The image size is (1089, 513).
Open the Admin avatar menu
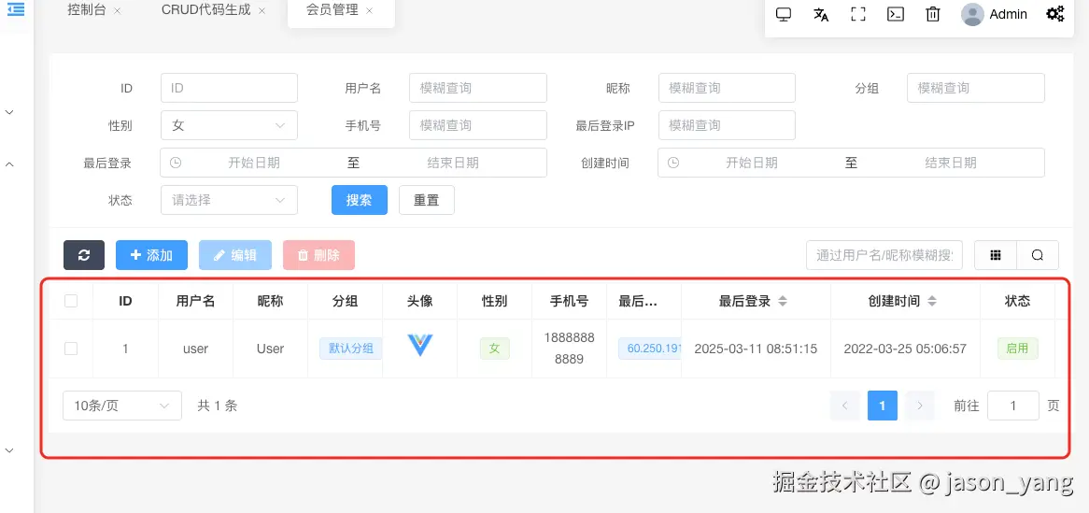click(994, 14)
